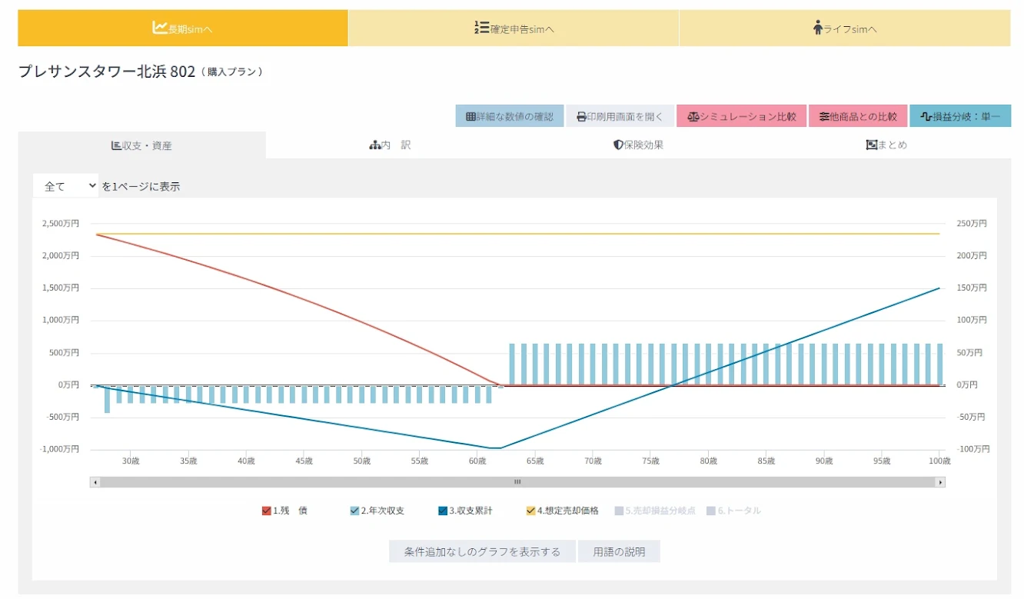
Task: Open 詳細な数値の確認 table view
Action: click(510, 116)
